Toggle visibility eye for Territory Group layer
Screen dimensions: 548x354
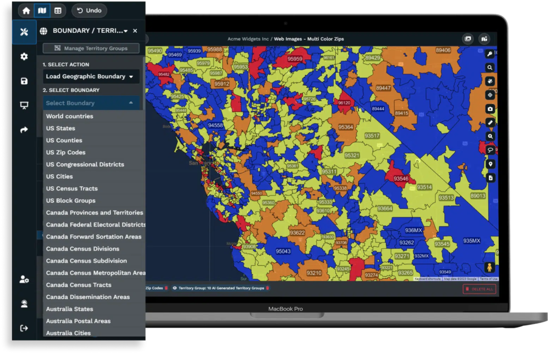point(175,288)
